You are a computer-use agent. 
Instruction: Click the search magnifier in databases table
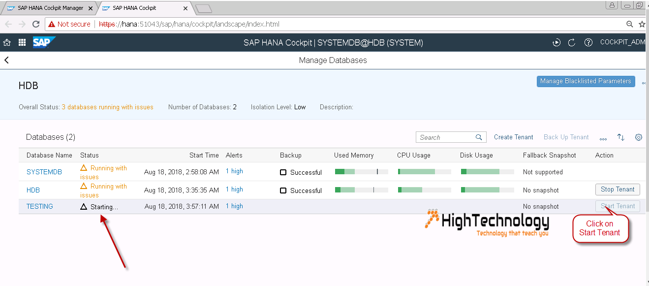[x=479, y=137]
